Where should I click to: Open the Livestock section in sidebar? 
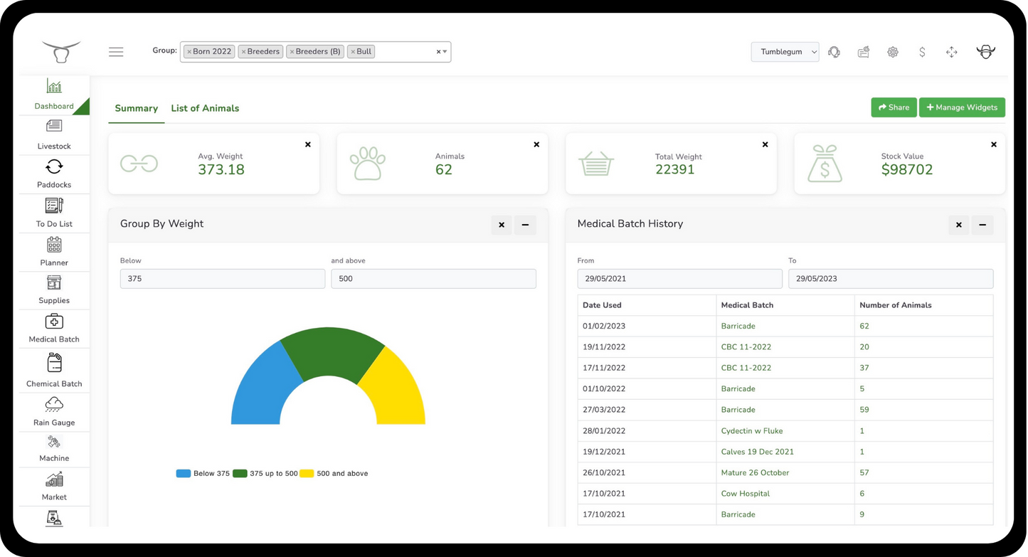pyautogui.click(x=54, y=134)
